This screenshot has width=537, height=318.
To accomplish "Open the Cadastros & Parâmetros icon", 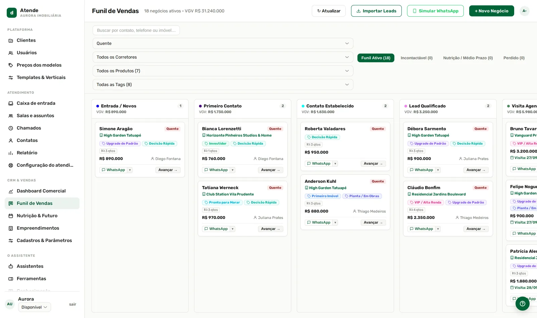I will (11, 241).
